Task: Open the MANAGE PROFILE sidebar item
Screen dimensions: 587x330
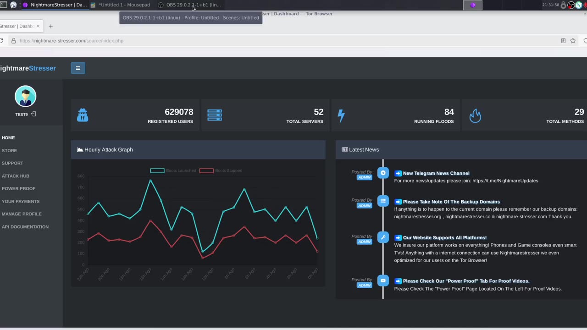Action: coord(22,214)
